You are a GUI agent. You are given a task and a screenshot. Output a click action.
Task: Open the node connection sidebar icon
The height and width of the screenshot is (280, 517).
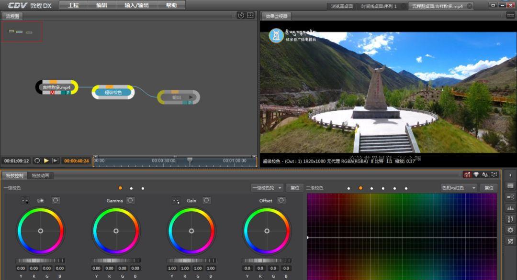point(510,197)
